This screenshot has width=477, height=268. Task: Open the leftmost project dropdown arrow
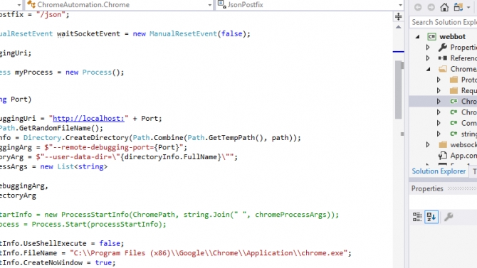point(19,5)
